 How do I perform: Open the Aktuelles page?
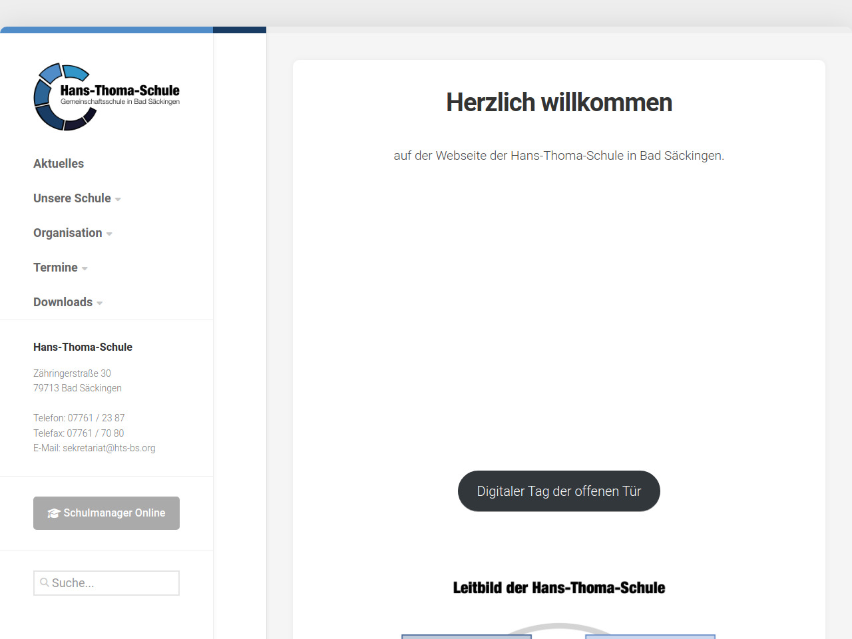pos(59,164)
